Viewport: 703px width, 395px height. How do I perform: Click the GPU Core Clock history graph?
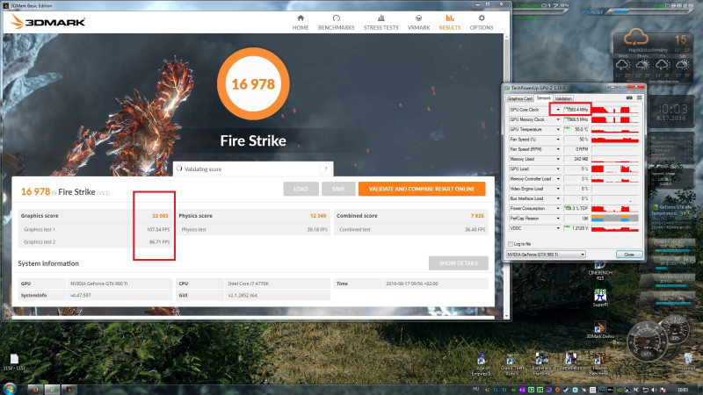[614, 110]
